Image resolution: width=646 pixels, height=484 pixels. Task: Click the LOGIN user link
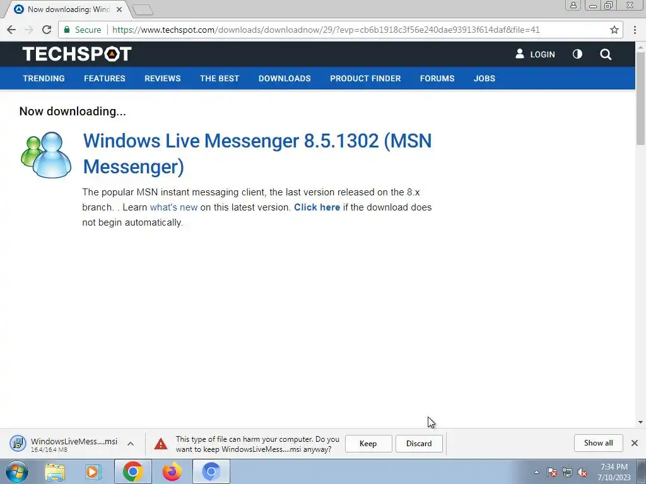pos(535,54)
